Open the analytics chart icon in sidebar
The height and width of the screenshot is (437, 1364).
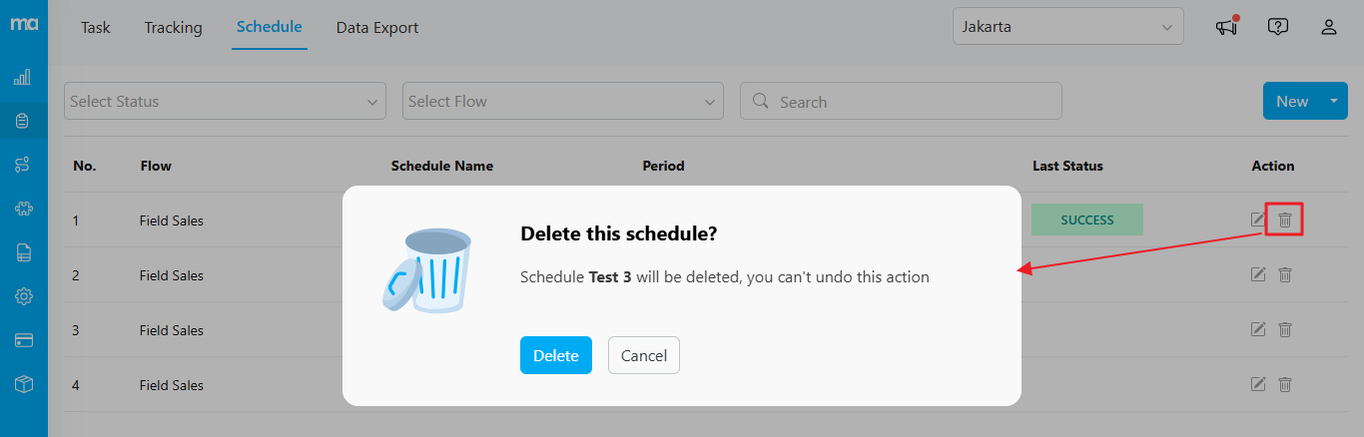23,77
